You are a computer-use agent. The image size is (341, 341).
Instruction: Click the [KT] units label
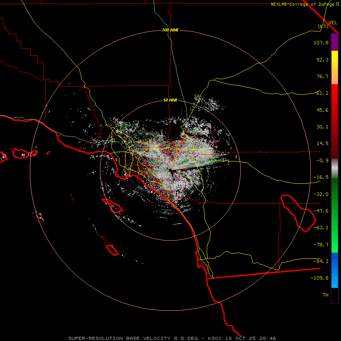pyautogui.click(x=323, y=26)
